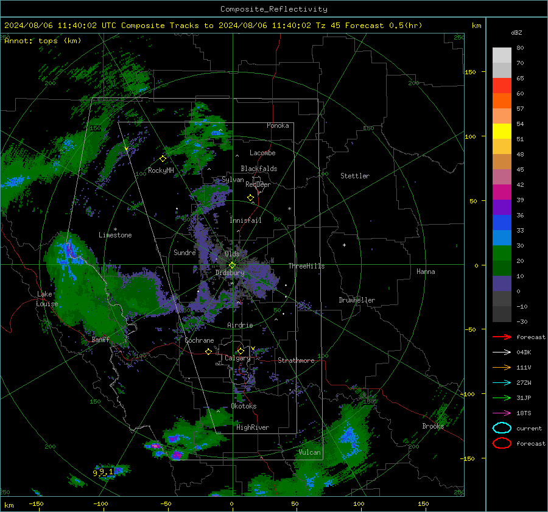Click the green 31JP arrow in legend
This screenshot has height=512, width=548.
(502, 398)
